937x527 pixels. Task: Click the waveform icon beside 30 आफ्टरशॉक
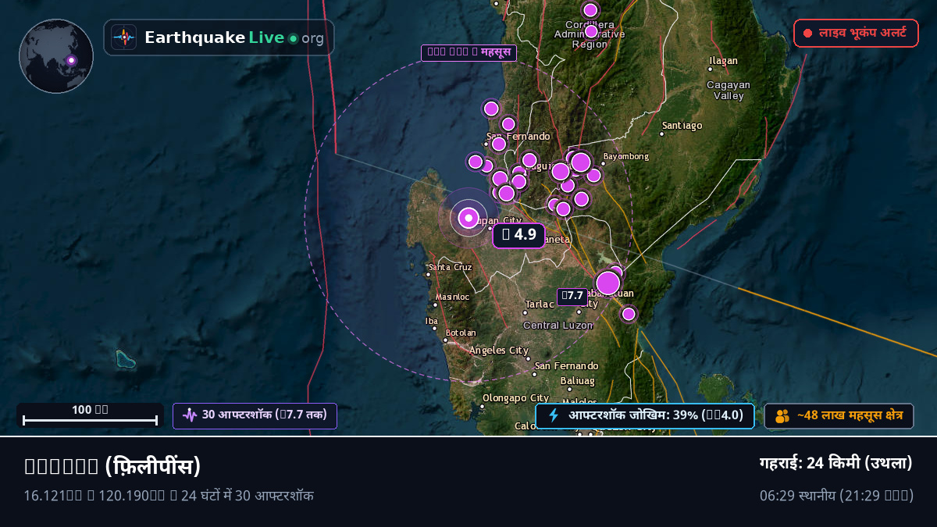[x=190, y=415]
